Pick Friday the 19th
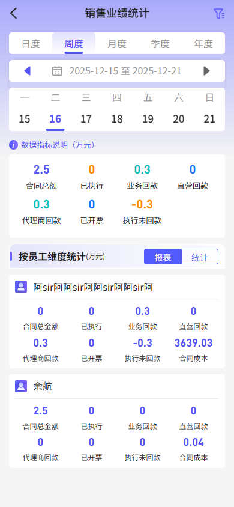 (x=148, y=119)
